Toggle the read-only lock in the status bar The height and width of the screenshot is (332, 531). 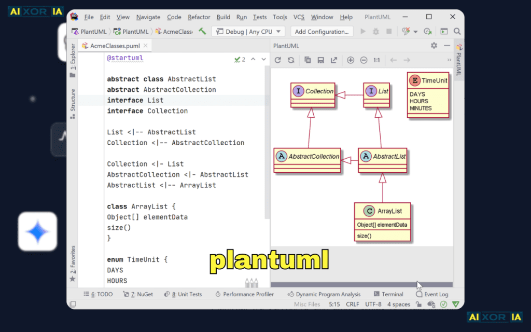tap(418, 304)
